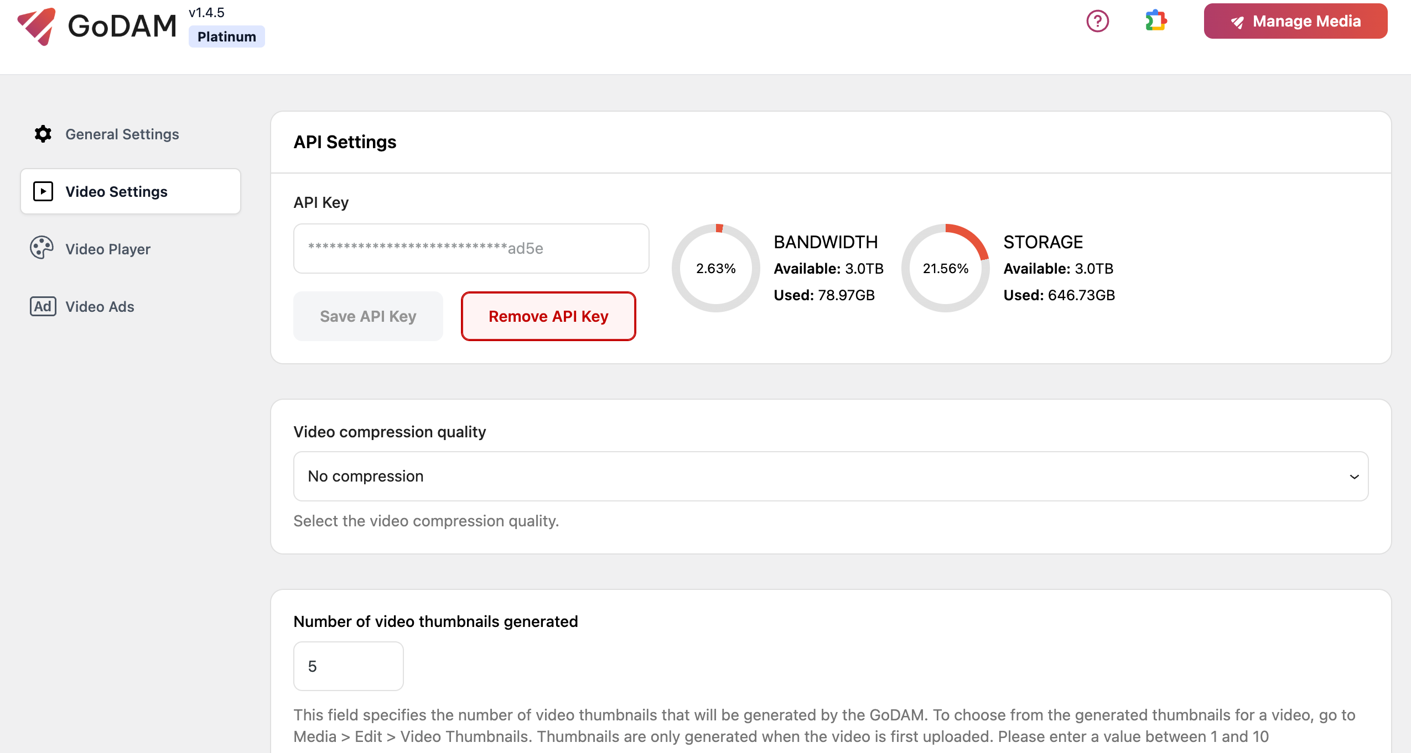
Task: Switch to the Video Player section
Action: pyautogui.click(x=108, y=249)
